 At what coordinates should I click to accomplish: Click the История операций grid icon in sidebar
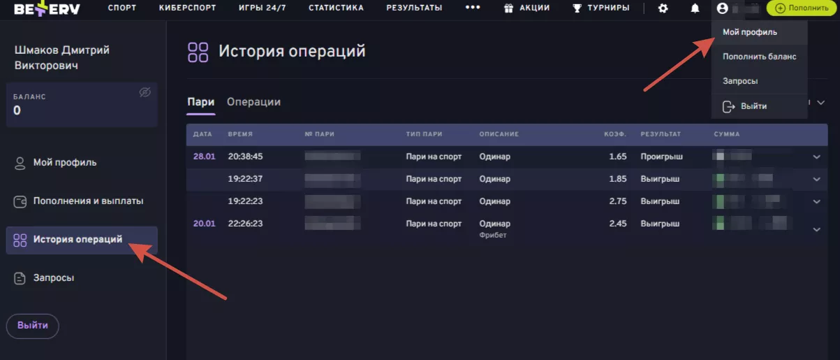(20, 240)
